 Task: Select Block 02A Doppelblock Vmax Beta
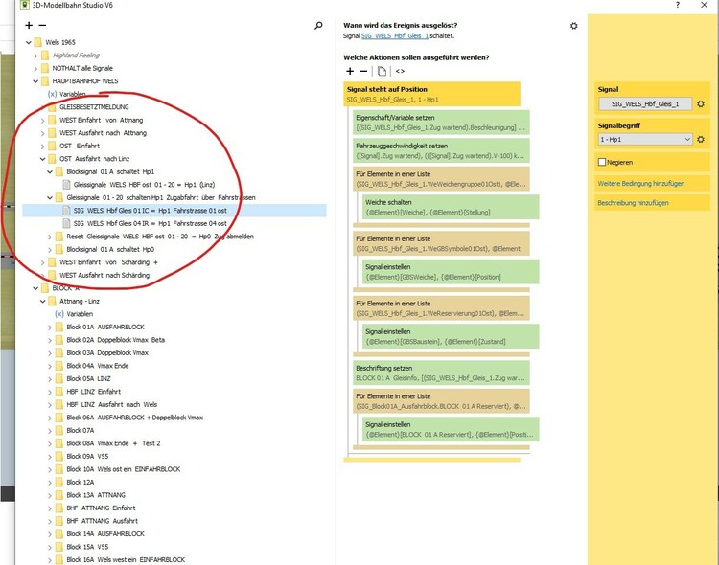[x=115, y=340]
